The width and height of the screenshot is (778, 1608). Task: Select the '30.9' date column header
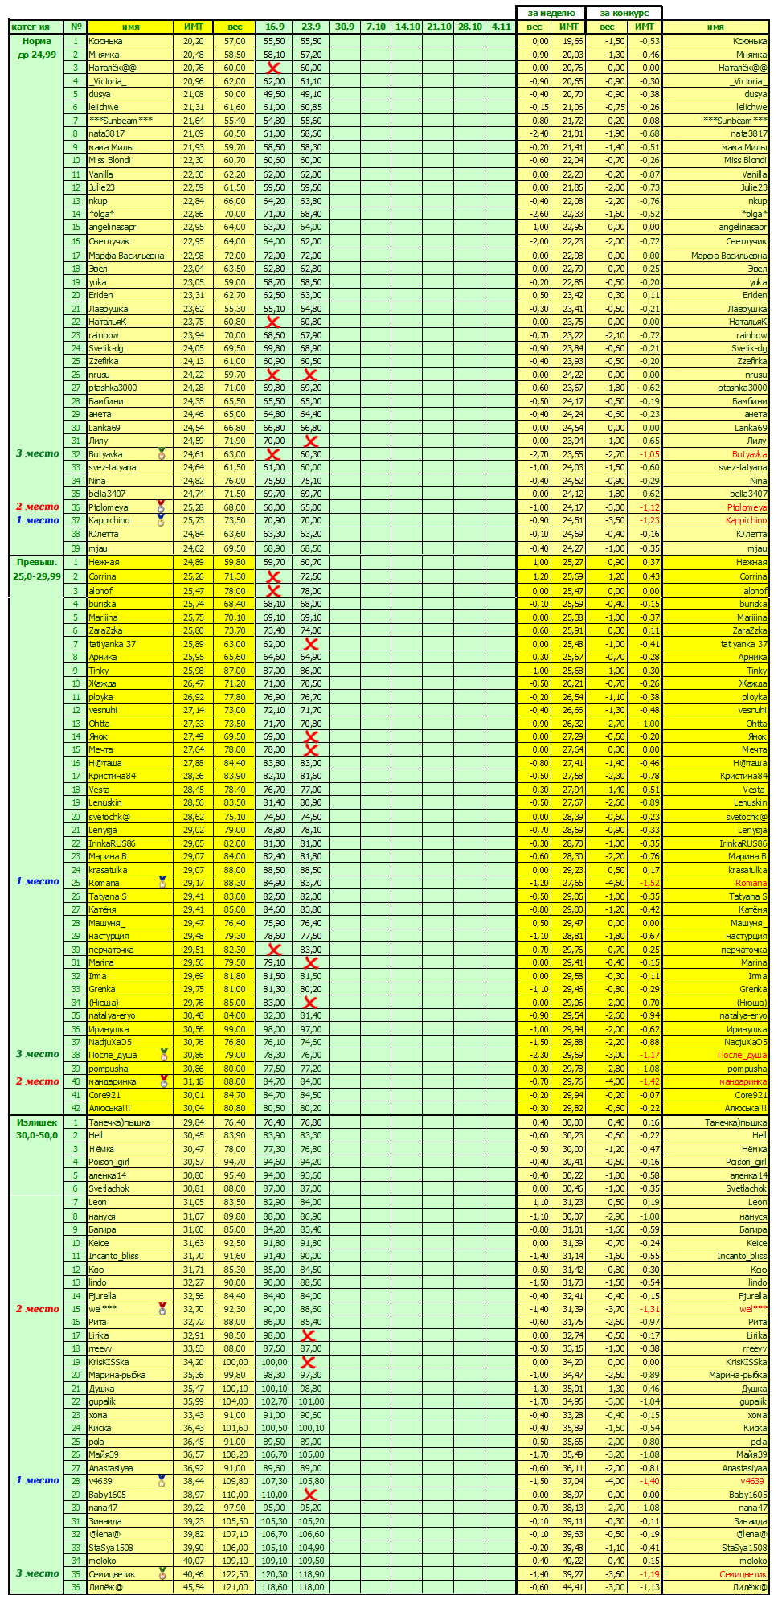tap(345, 27)
